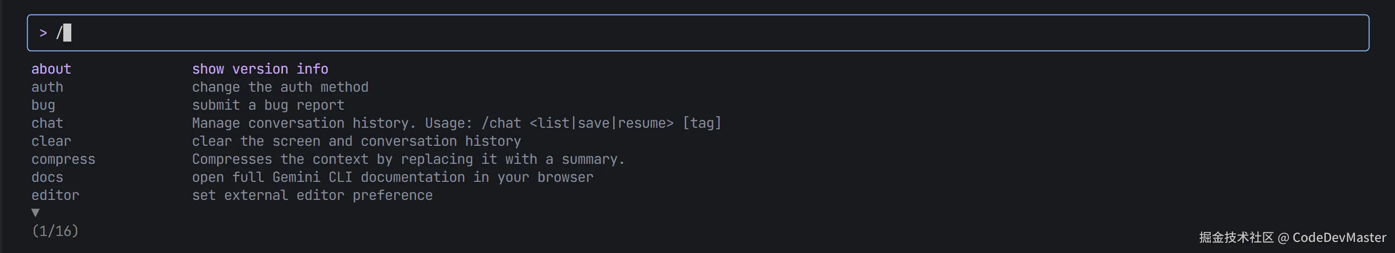Click the slash command input box
This screenshot has width=1395, height=253.
(697, 33)
